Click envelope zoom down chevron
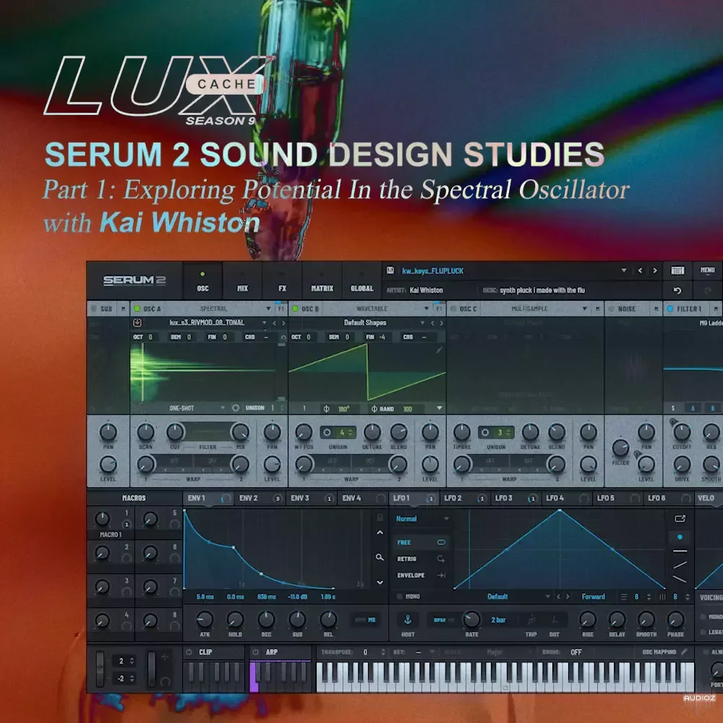The image size is (723, 723). pos(380,582)
